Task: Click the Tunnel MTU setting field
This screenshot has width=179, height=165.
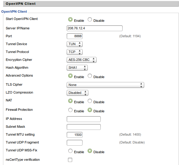Action: (x=75, y=135)
